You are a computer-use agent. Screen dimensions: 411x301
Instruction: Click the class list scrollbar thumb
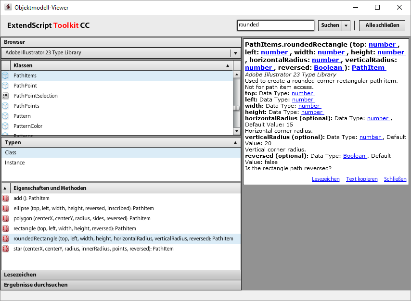click(x=237, y=108)
